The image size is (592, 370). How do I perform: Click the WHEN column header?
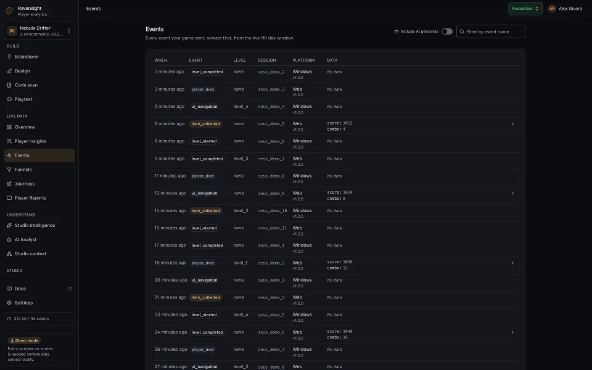click(160, 60)
